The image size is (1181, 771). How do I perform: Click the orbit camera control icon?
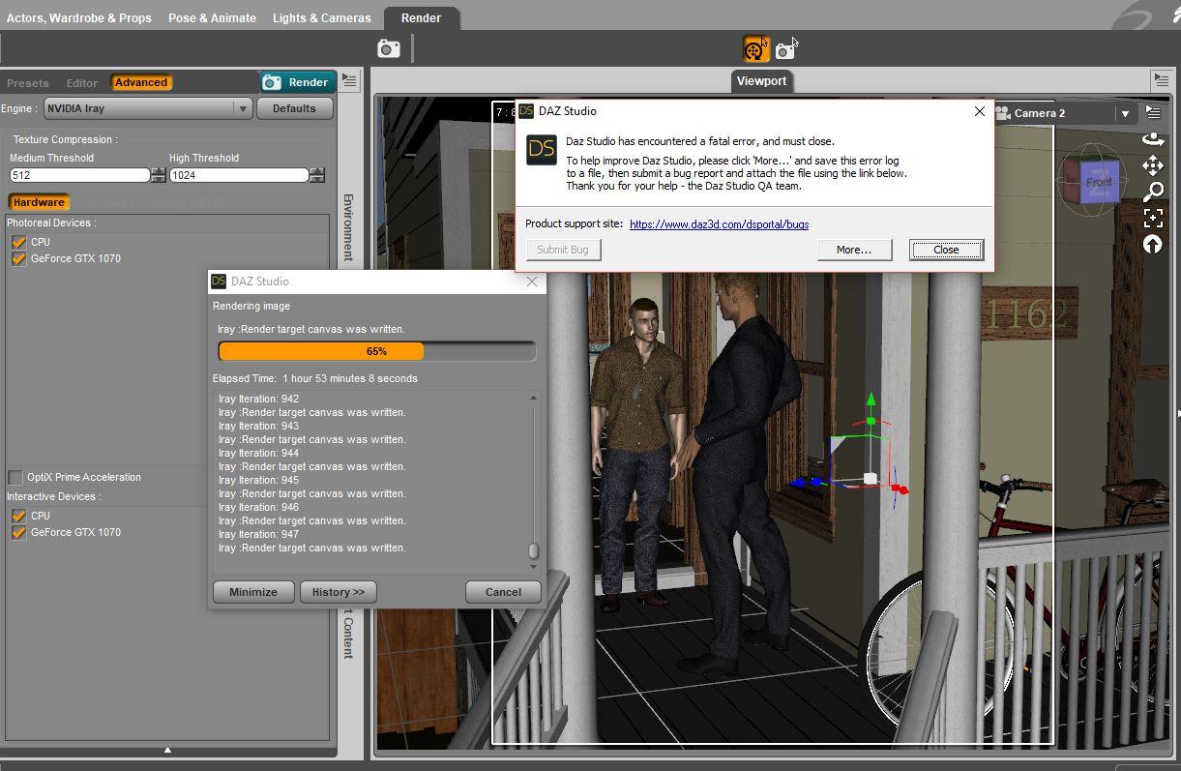pos(1153,139)
